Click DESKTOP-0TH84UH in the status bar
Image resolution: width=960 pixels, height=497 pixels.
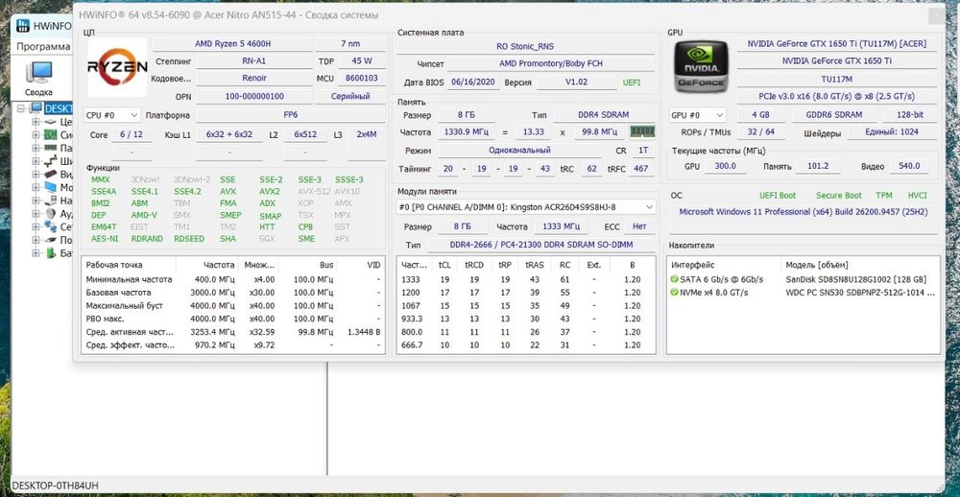55,485
